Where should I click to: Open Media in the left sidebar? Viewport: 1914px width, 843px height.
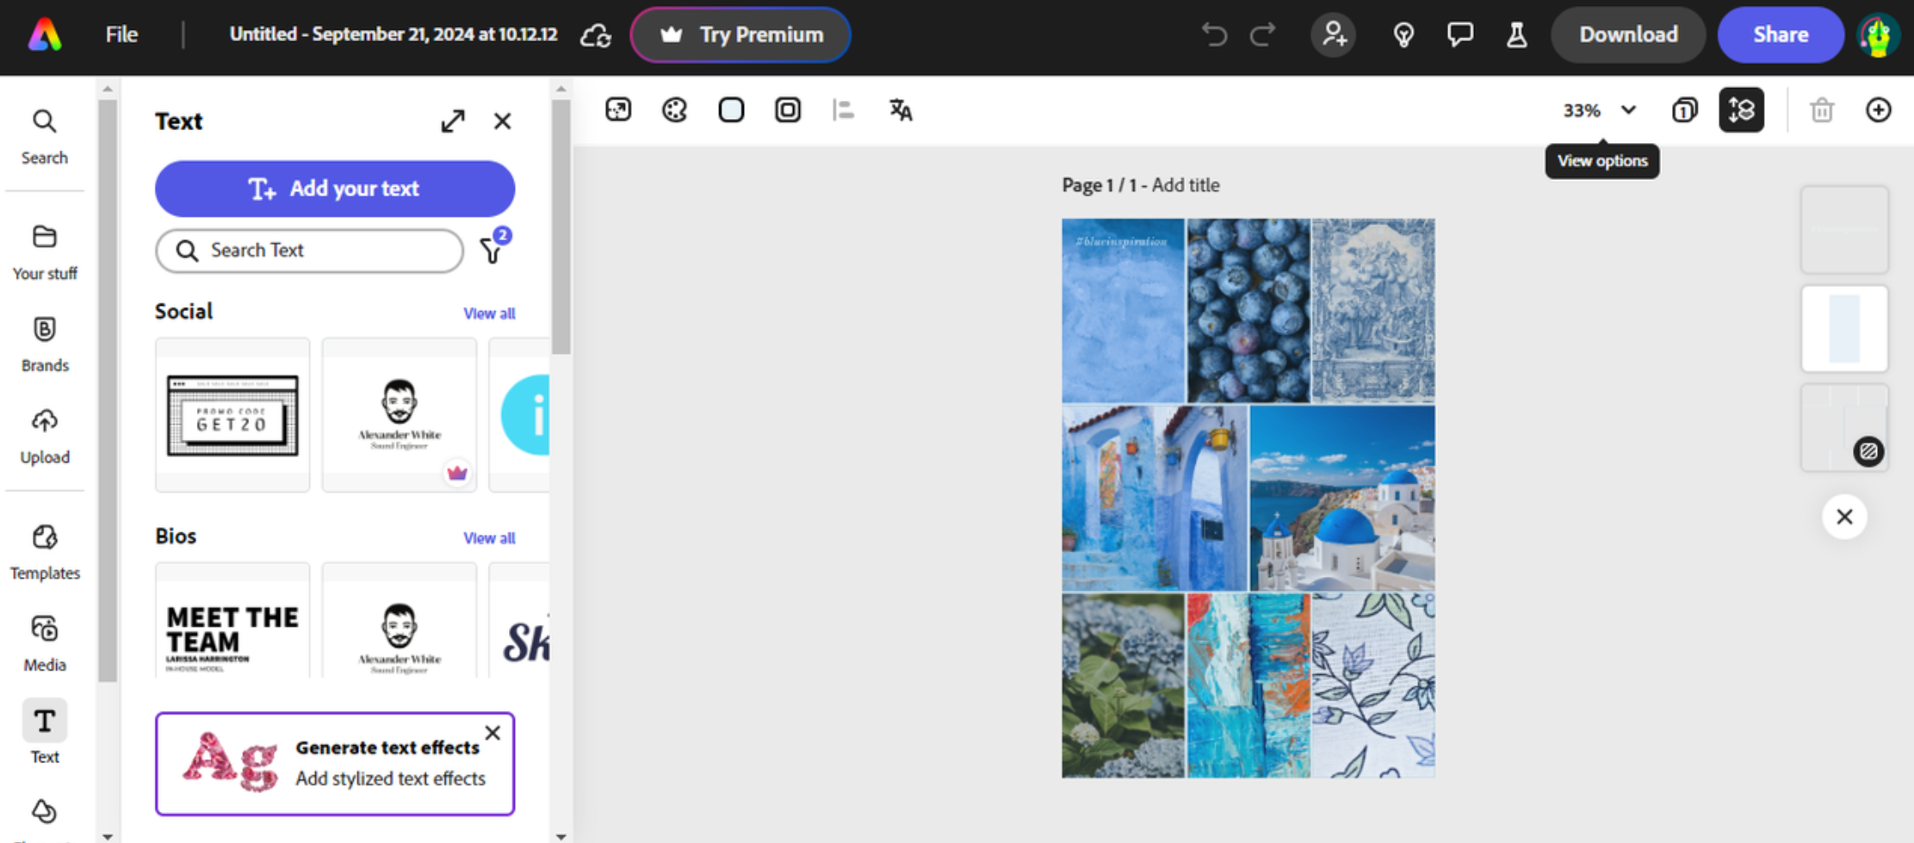[44, 641]
